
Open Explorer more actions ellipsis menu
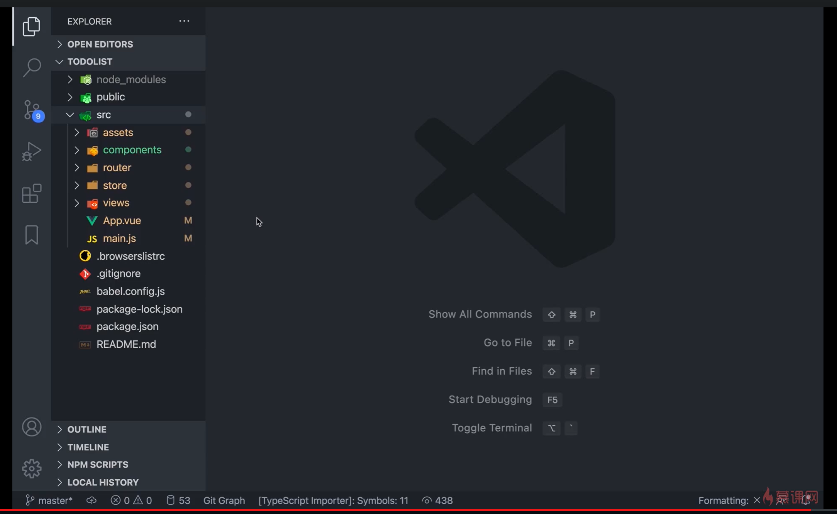tap(184, 21)
